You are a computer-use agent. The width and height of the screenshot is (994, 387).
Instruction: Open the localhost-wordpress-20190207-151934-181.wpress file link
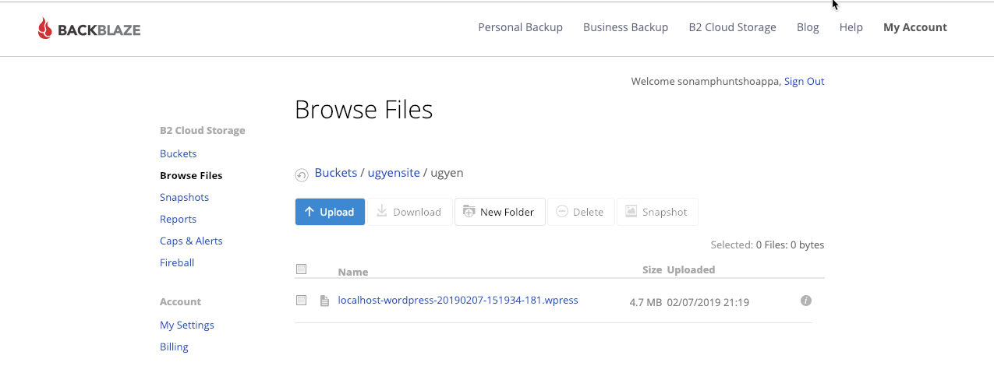[x=458, y=300]
